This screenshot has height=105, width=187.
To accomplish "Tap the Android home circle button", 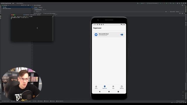I will 109,92.
